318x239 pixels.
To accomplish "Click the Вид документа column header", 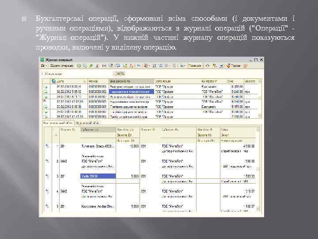I will (x=132, y=81).
